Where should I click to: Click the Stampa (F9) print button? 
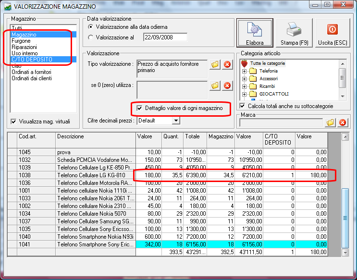tap(294, 33)
